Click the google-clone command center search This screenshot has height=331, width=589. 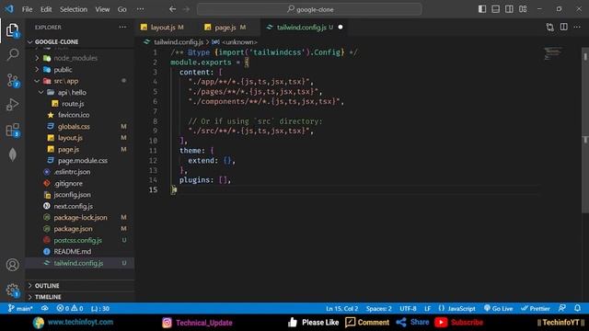pyautogui.click(x=309, y=9)
